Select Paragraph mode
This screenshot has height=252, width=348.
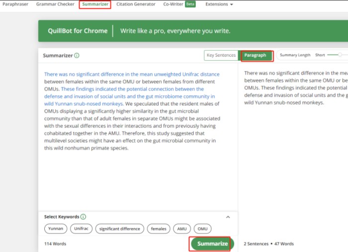[x=255, y=55]
